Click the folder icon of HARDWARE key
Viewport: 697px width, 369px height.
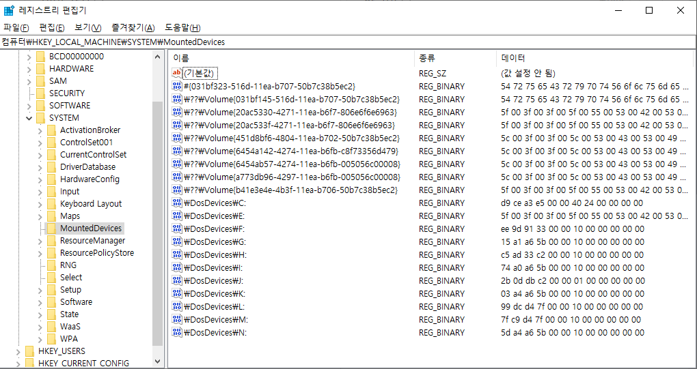click(41, 69)
